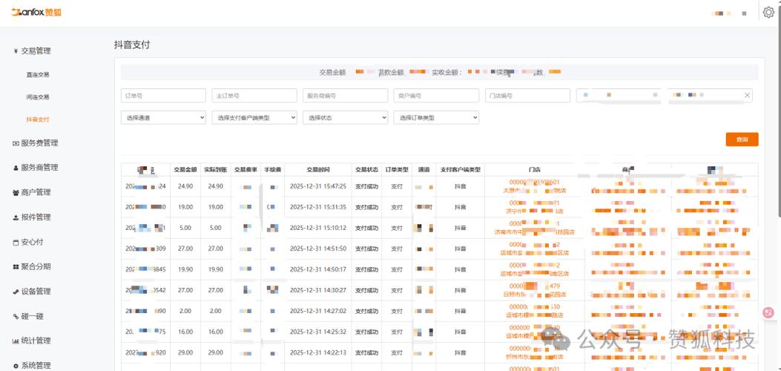Focus the 订单号 input field

pos(163,96)
